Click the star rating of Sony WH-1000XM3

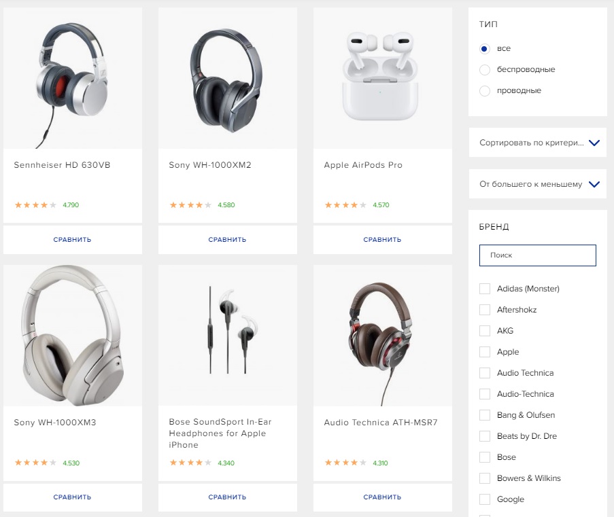[x=35, y=463]
